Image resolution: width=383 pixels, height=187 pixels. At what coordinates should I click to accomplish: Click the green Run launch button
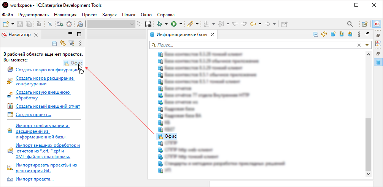(x=173, y=24)
